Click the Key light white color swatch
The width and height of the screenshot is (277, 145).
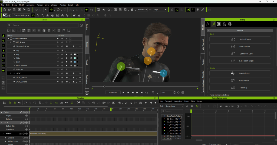coord(75,54)
